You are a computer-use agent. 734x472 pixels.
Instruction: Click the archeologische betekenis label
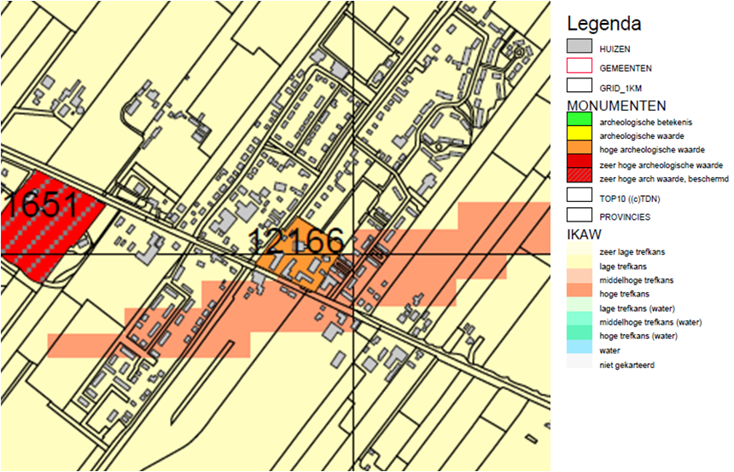click(x=645, y=123)
